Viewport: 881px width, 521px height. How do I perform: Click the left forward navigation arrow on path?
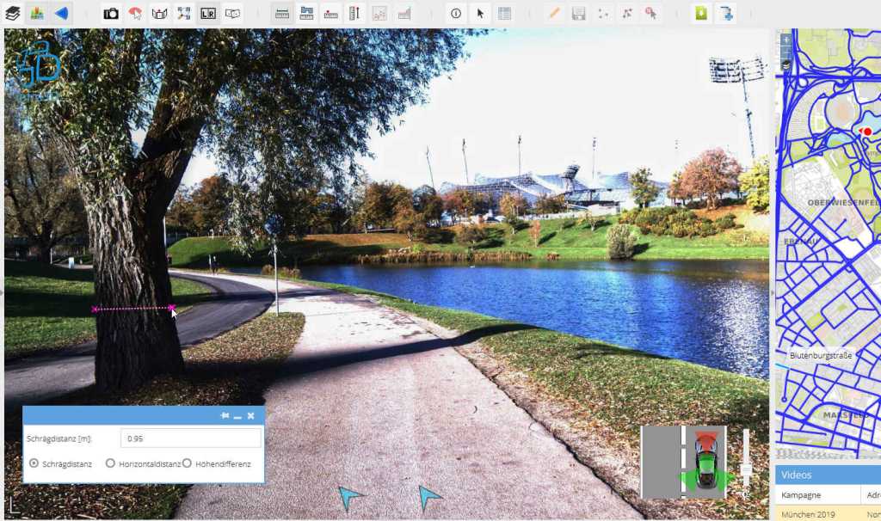[350, 497]
